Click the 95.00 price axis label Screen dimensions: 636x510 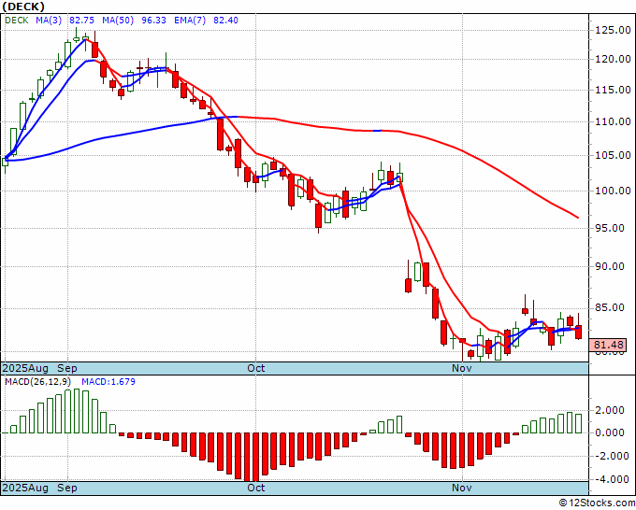(x=610, y=228)
